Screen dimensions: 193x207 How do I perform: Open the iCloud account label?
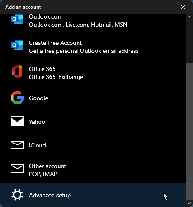[38, 145]
